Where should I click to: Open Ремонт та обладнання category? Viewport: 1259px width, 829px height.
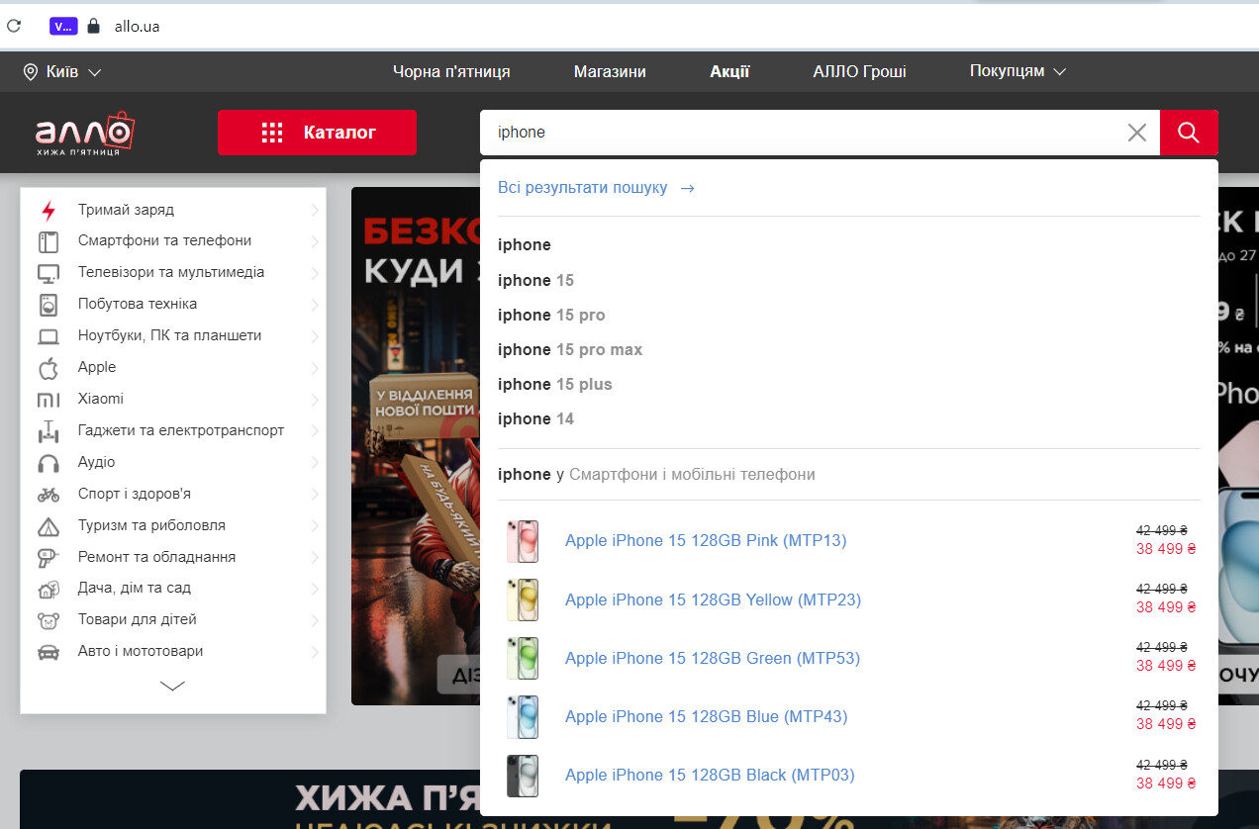(x=157, y=557)
